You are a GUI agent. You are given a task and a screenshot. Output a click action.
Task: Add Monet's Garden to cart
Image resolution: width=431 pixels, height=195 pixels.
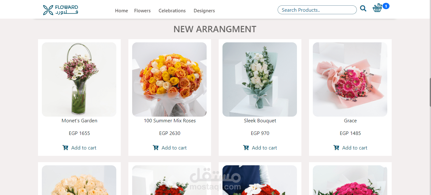79,148
